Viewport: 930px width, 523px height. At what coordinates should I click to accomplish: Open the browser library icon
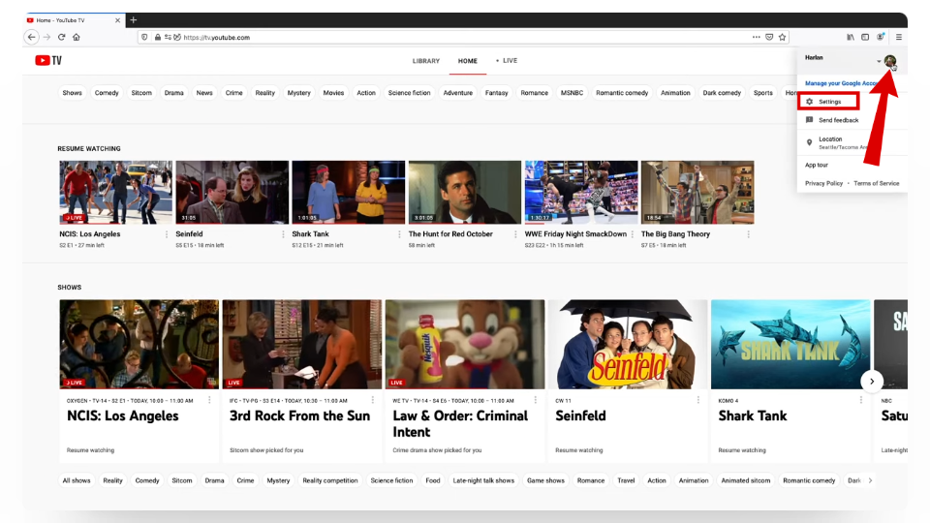coord(851,37)
